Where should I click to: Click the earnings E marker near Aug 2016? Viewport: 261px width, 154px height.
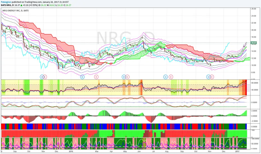[171, 77]
